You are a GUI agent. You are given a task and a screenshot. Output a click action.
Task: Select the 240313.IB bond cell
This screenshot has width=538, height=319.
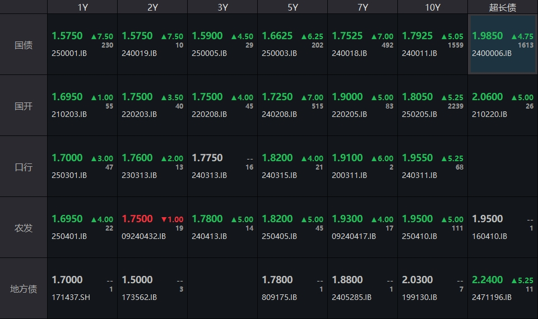coord(222,167)
